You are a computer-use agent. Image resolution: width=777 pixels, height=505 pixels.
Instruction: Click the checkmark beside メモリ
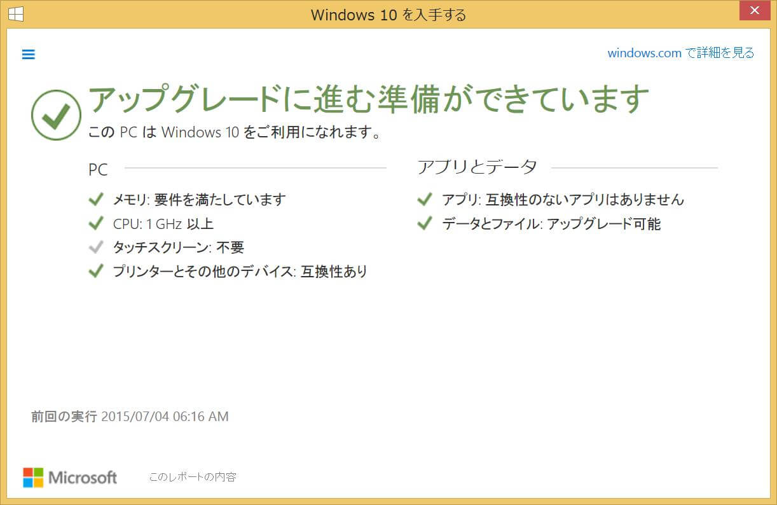pos(96,200)
